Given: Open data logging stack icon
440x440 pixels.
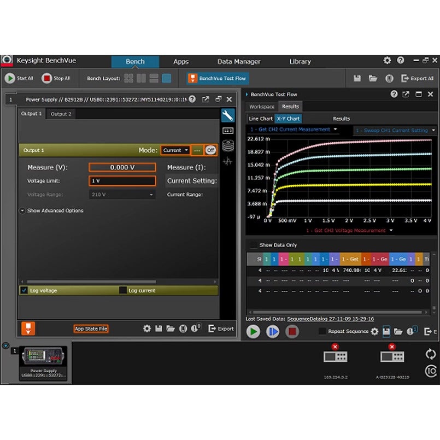Looking at the screenshot, I should click(x=227, y=145).
